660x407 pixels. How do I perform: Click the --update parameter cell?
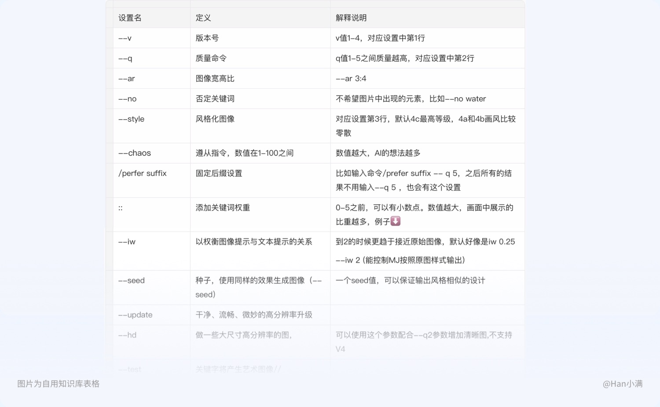click(152, 315)
